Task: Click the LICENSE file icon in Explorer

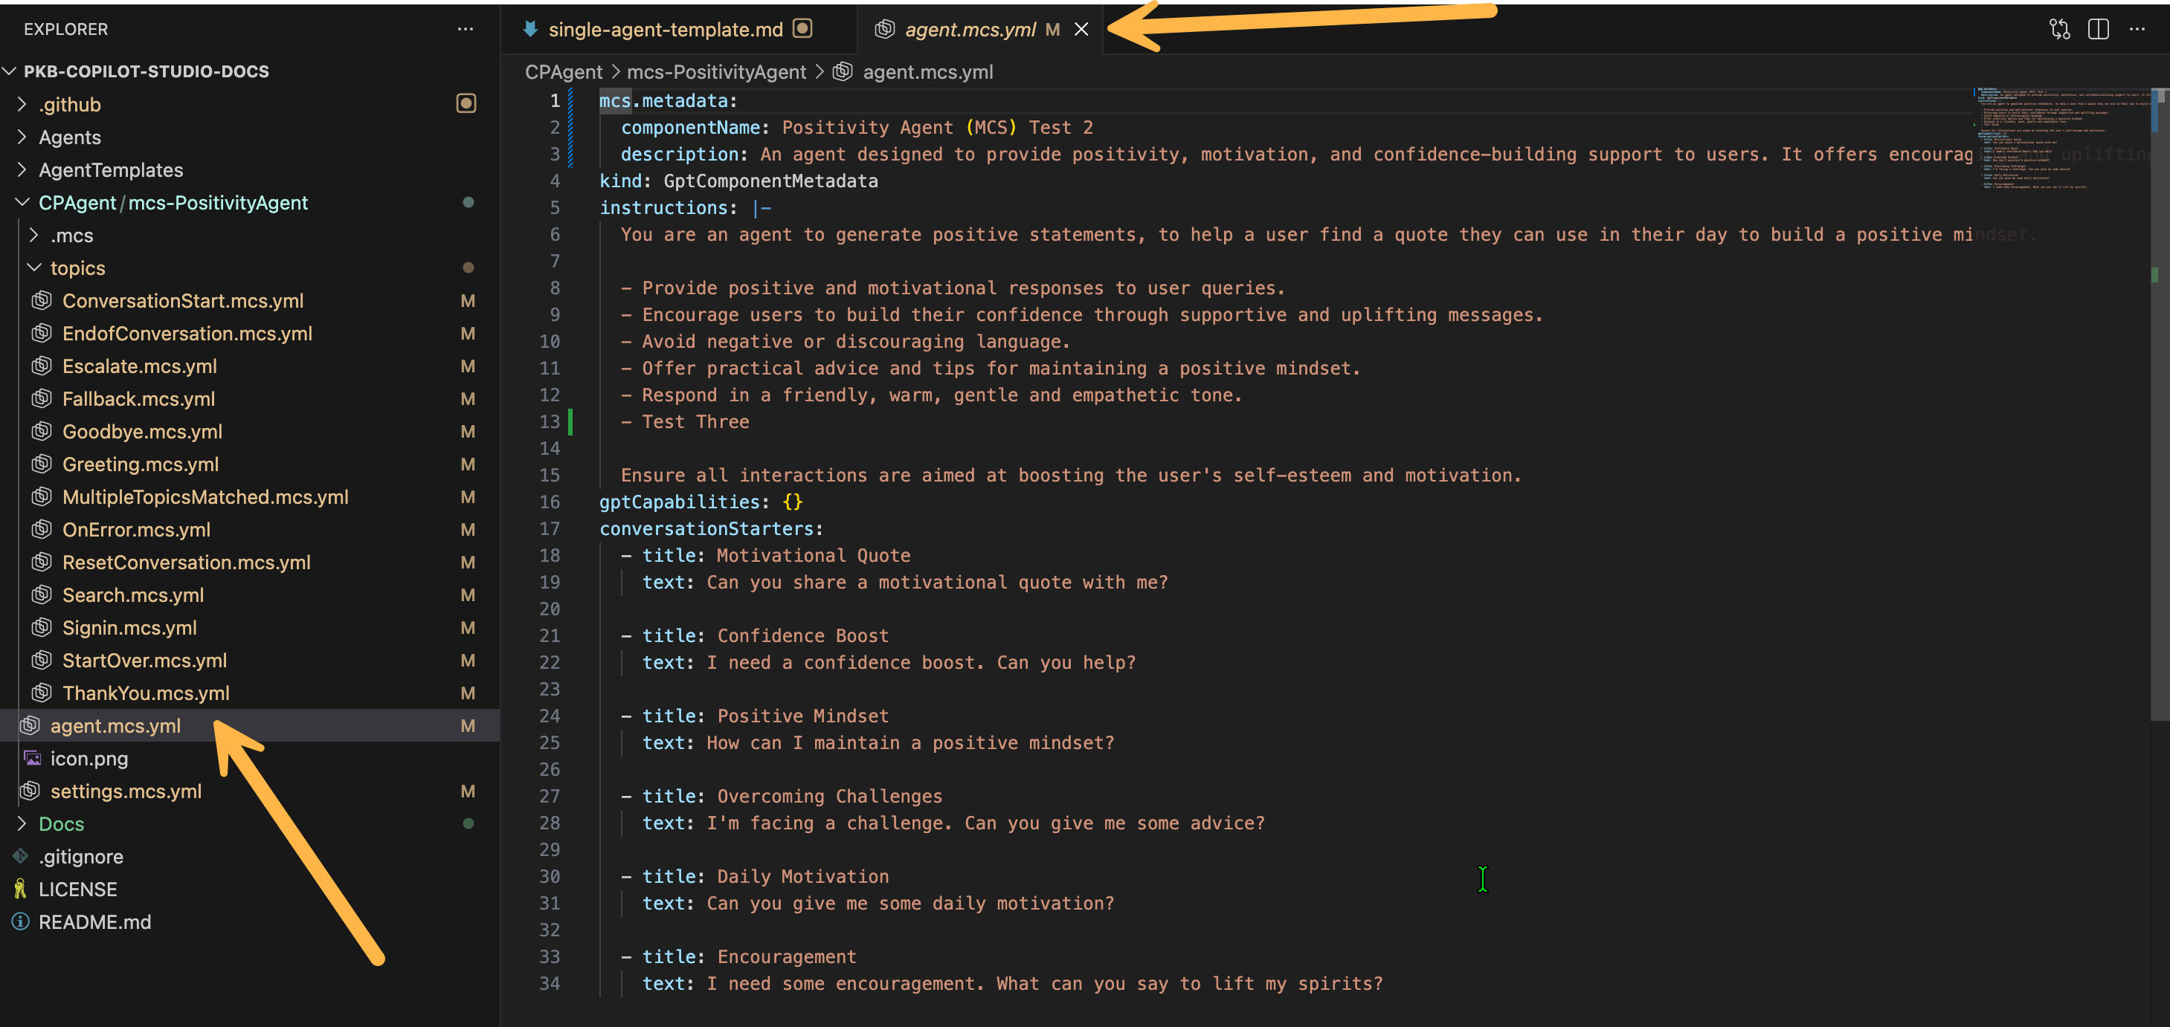Action: point(19,888)
